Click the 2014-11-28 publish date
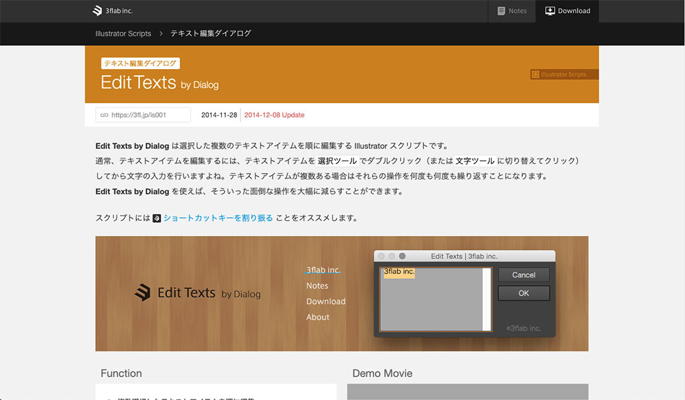 [x=219, y=115]
